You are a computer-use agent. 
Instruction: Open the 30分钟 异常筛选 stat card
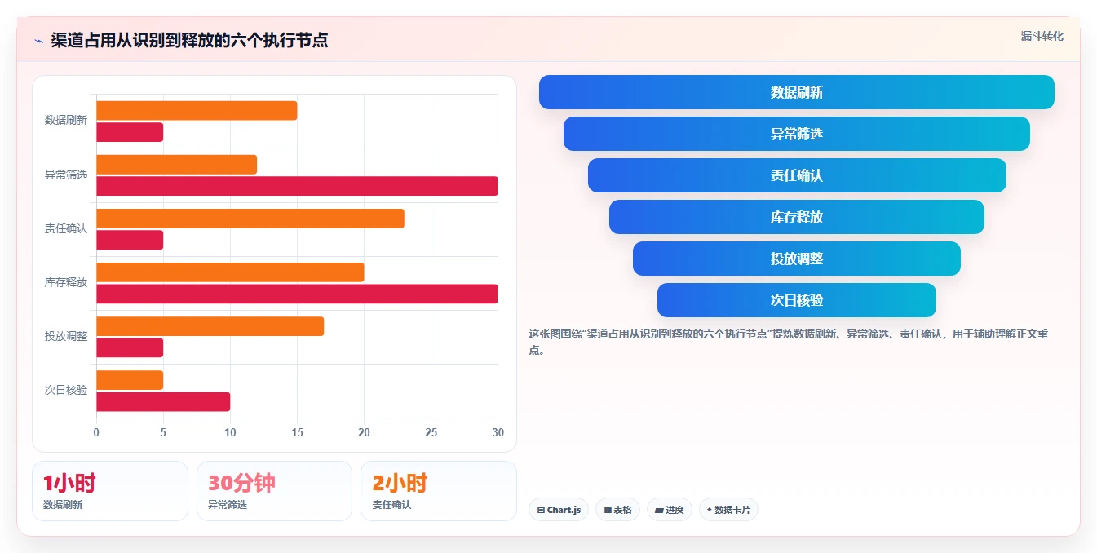(x=274, y=491)
